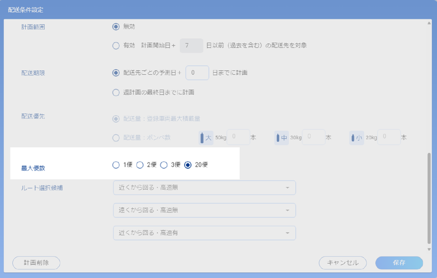Click the 日までに計画 text
The width and height of the screenshot is (437, 278).
click(230, 73)
